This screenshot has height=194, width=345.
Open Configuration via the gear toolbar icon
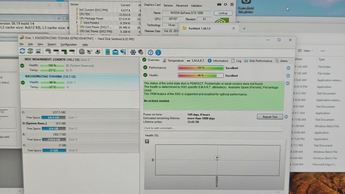click(133, 52)
